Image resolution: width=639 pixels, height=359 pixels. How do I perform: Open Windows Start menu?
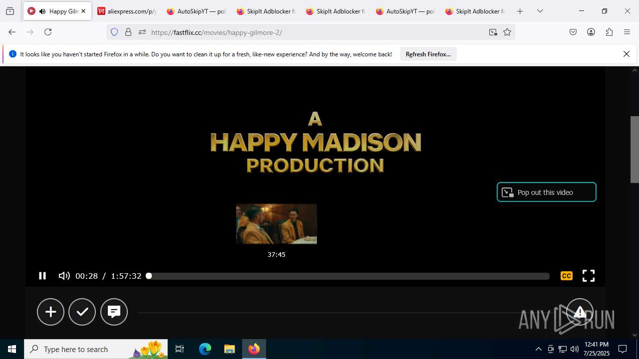[x=12, y=349]
